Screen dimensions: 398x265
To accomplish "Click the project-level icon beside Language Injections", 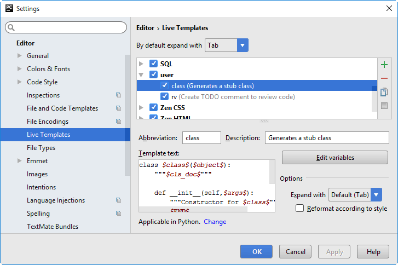I will click(118, 200).
